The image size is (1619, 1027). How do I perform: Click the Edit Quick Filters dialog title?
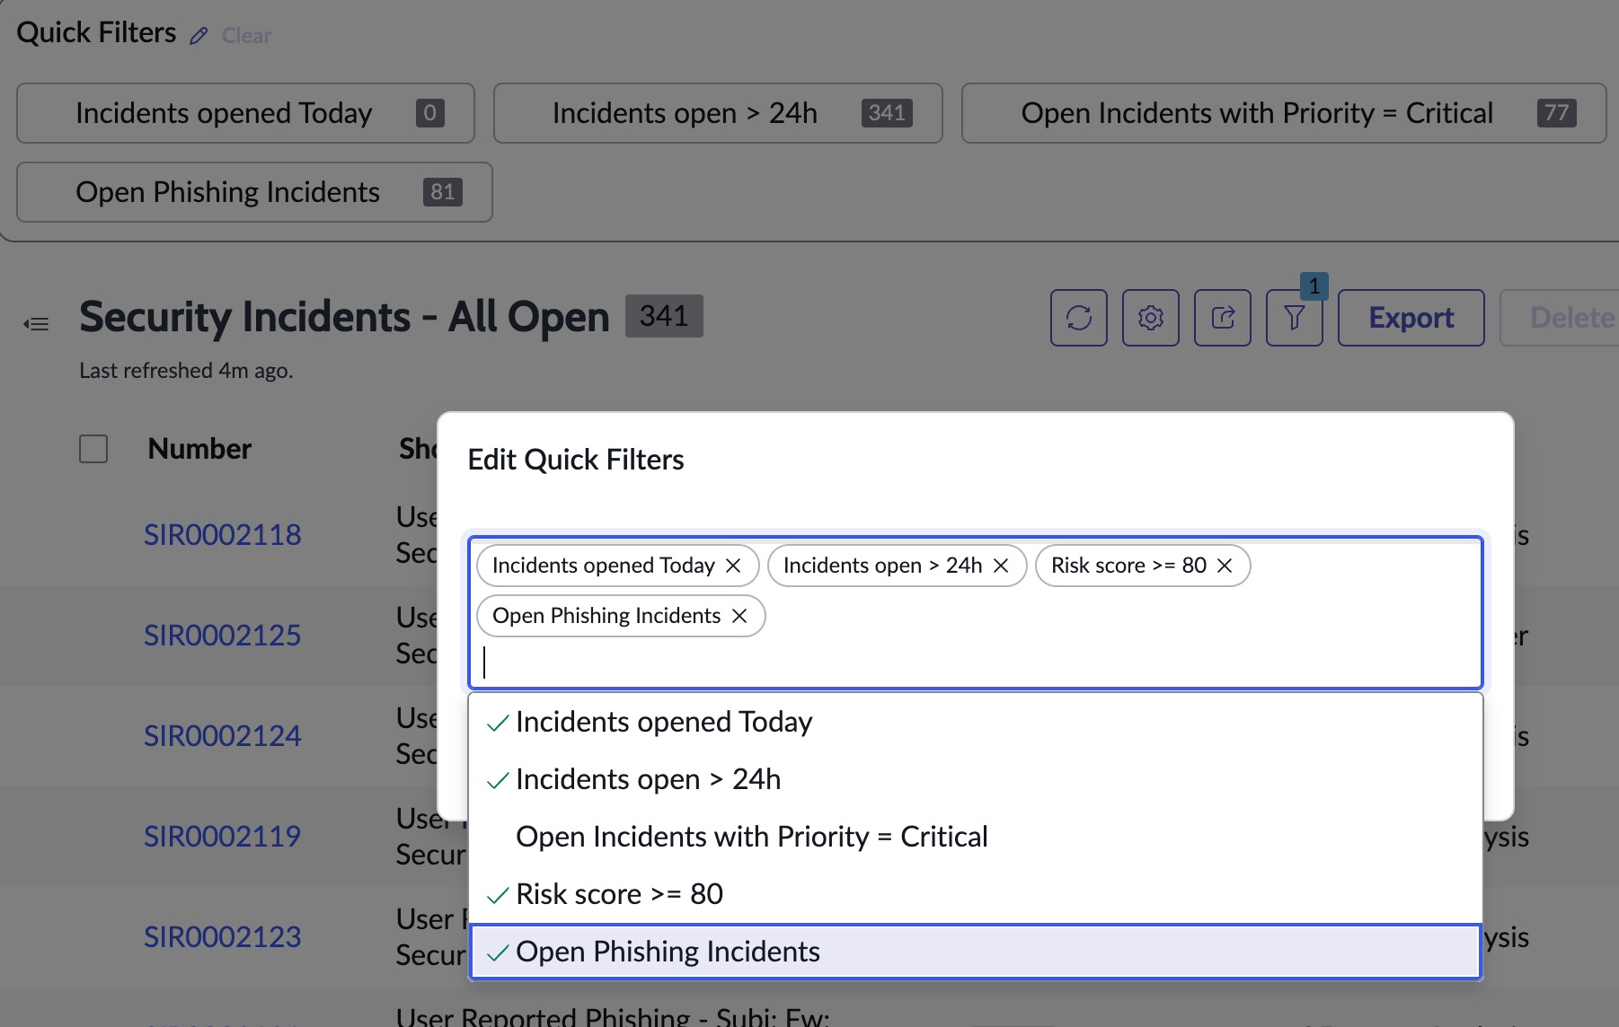click(x=576, y=460)
